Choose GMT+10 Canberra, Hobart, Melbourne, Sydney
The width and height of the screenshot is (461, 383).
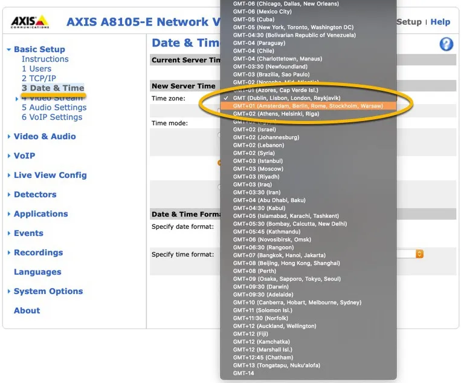click(x=308, y=303)
